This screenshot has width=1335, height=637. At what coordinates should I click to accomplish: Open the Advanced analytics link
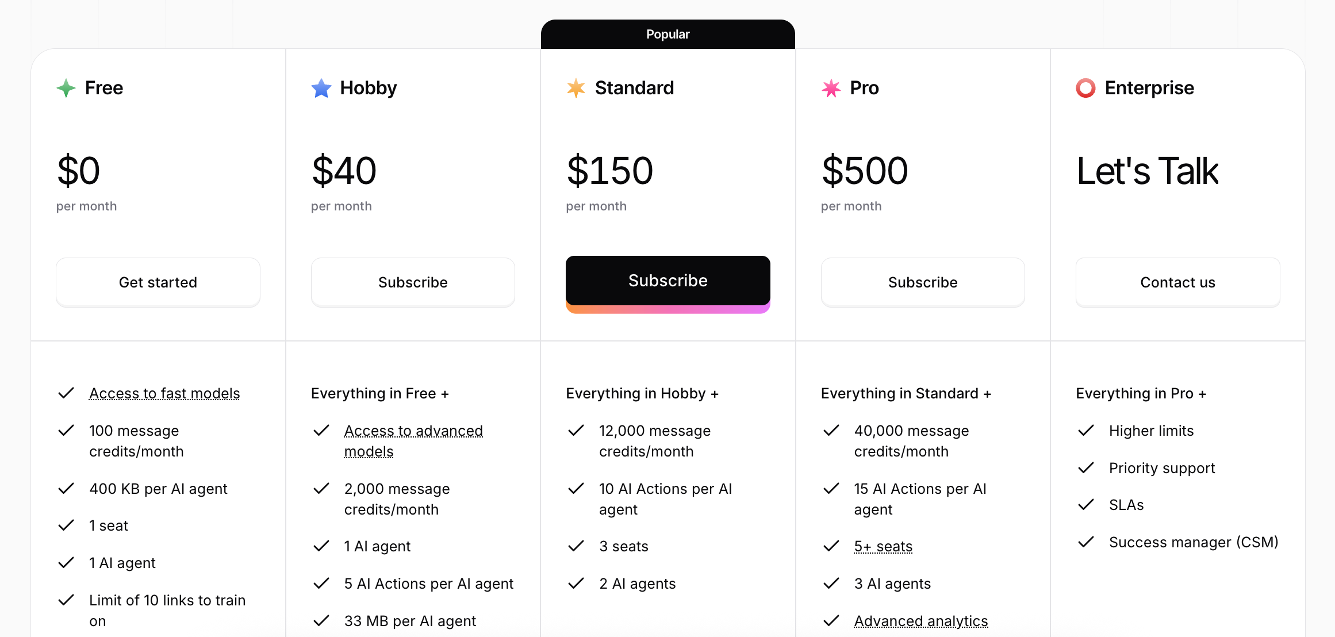tap(921, 621)
